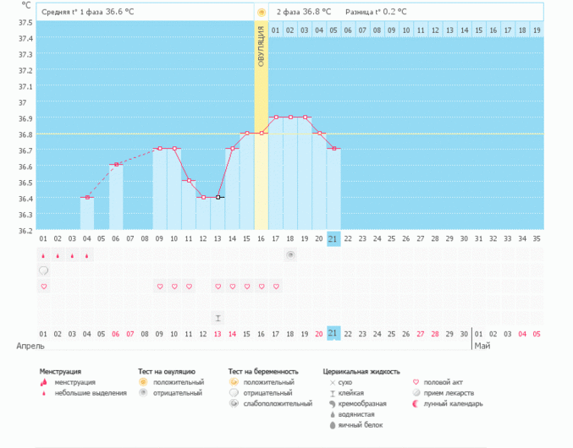Click the половой акт heart icon in legend
The image size is (573, 448).
point(416,382)
